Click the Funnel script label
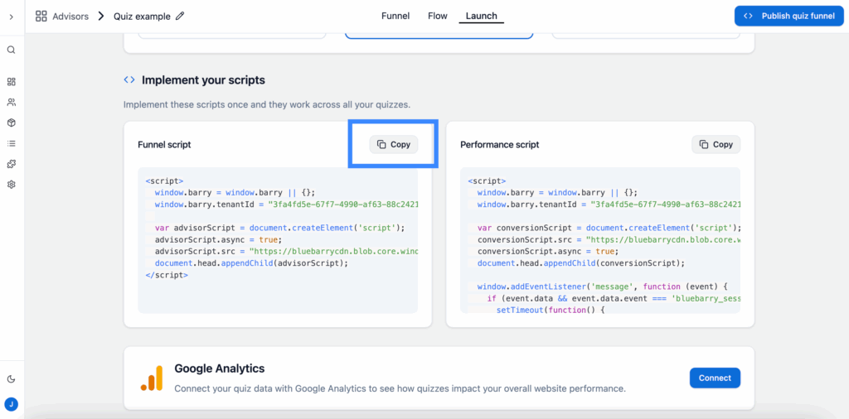 tap(165, 145)
